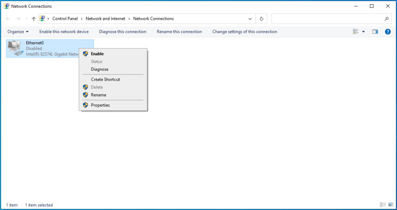Screen dimensions: 397x210
Task: Click the '1 item selected' status text
Action: (x=39, y=205)
